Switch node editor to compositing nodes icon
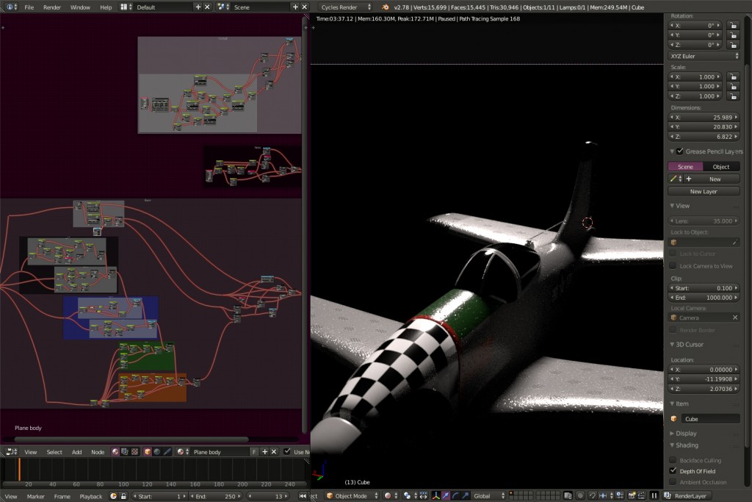Screen dimensions: 752x502 point(124,451)
